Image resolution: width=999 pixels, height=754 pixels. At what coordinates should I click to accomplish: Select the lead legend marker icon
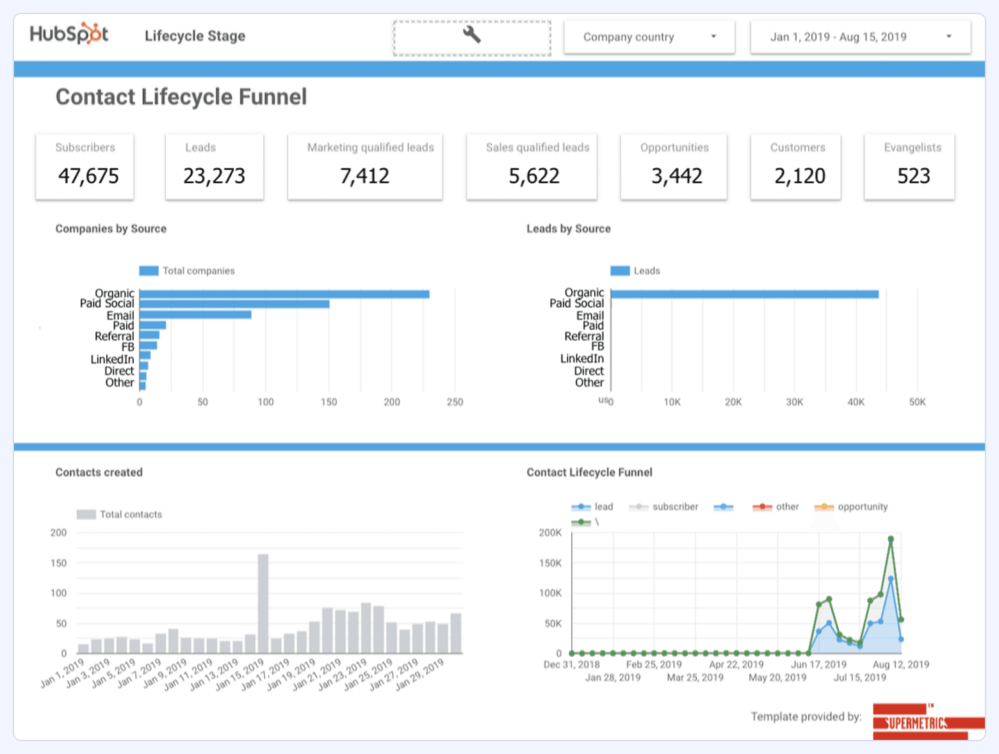tap(581, 506)
